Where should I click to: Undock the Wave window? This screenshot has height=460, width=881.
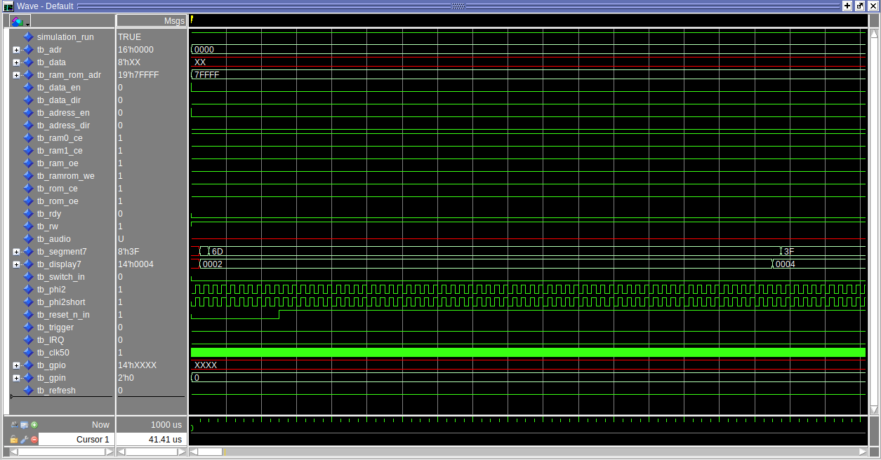click(x=860, y=6)
